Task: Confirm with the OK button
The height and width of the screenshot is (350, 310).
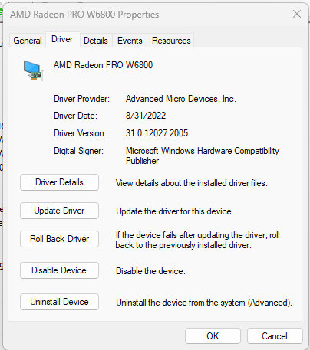Action: click(x=213, y=336)
